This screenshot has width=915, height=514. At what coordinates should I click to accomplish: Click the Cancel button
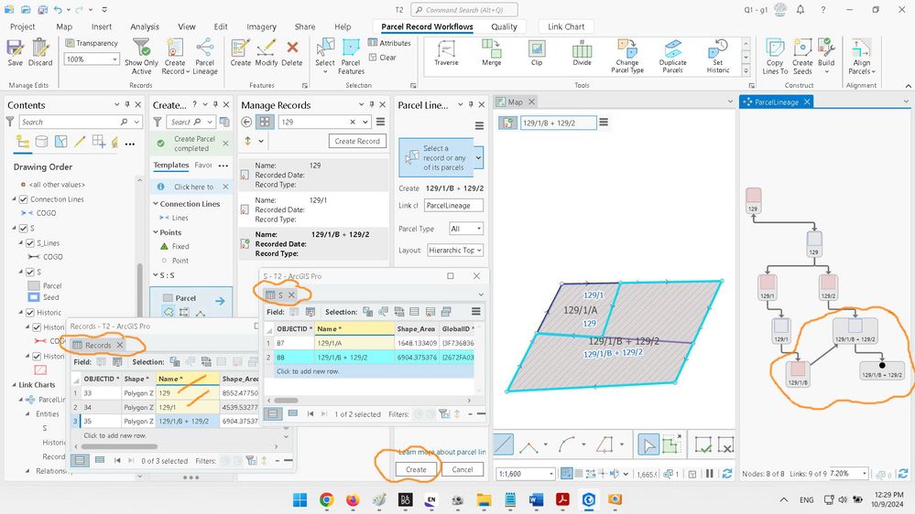coord(463,470)
